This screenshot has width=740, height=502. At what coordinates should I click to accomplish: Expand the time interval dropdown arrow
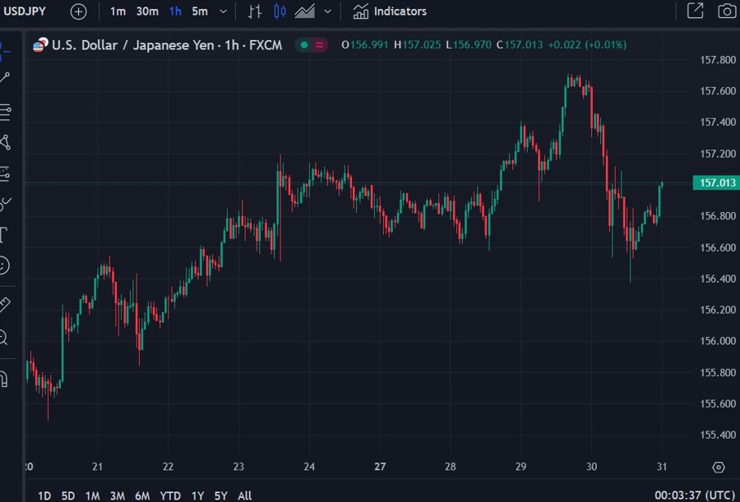pos(223,12)
